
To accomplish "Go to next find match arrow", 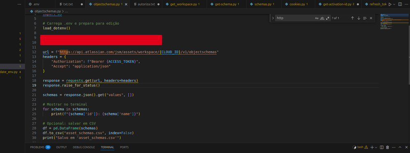I will point(359,18).
